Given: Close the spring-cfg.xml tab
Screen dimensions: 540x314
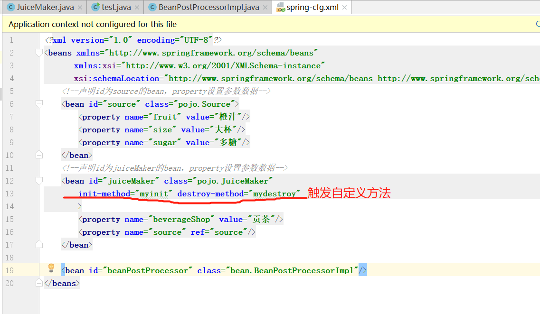Looking at the screenshot, I should coord(344,8).
